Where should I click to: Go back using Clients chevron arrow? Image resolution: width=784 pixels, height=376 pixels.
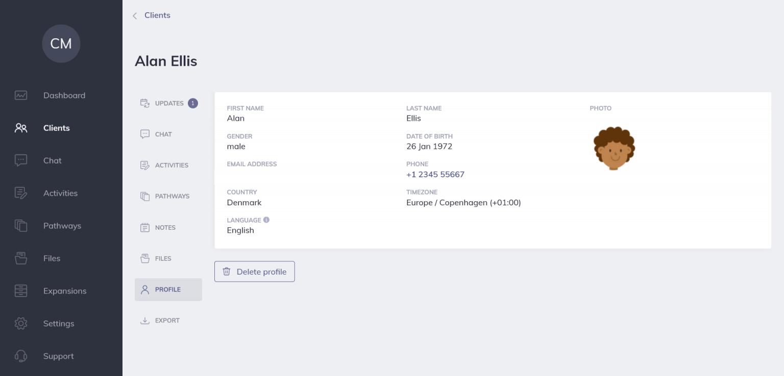[x=135, y=16]
